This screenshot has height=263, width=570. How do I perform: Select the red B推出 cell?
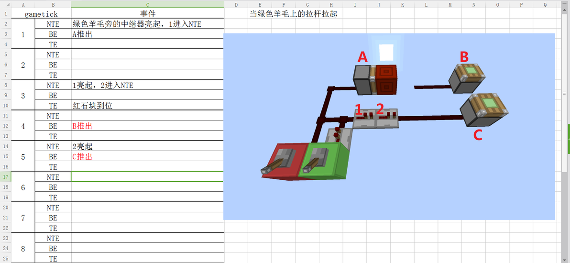pyautogui.click(x=148, y=126)
